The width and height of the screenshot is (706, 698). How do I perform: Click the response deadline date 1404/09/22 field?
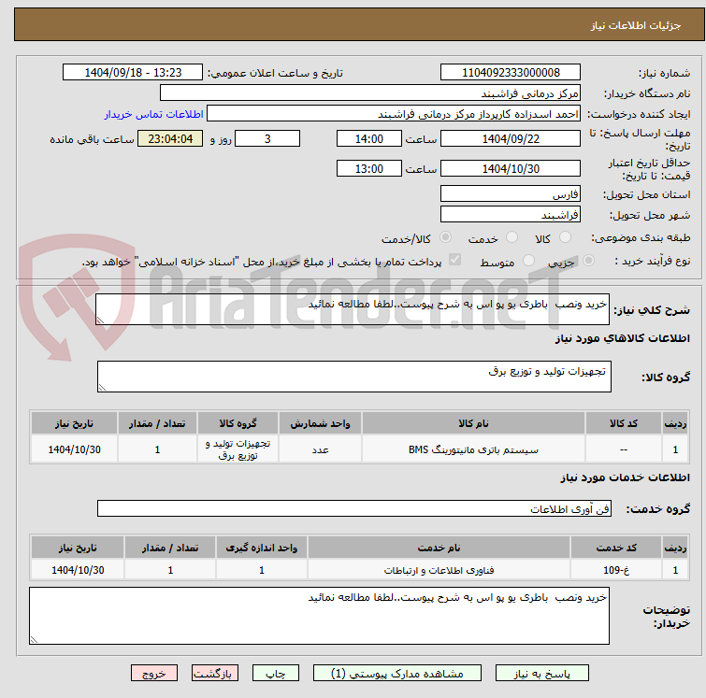click(x=511, y=138)
